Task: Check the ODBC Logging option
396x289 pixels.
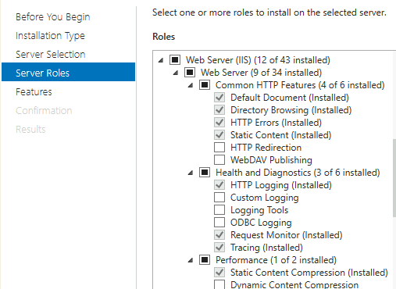Action: click(x=219, y=223)
